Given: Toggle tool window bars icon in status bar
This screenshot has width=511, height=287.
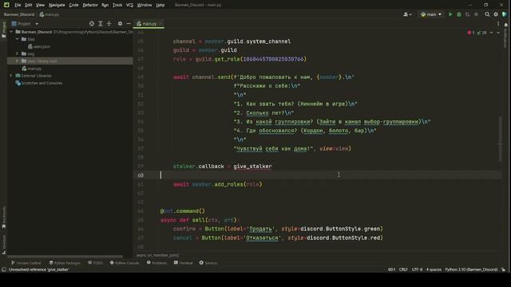Looking at the screenshot, I should [4, 269].
